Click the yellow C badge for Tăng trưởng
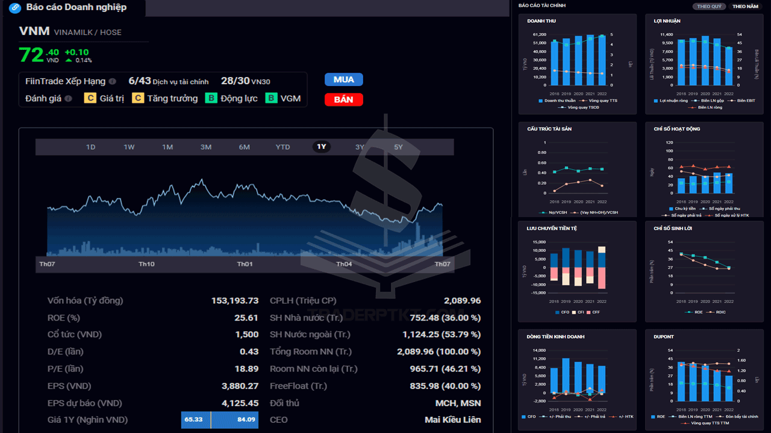The width and height of the screenshot is (771, 433). [x=138, y=98]
